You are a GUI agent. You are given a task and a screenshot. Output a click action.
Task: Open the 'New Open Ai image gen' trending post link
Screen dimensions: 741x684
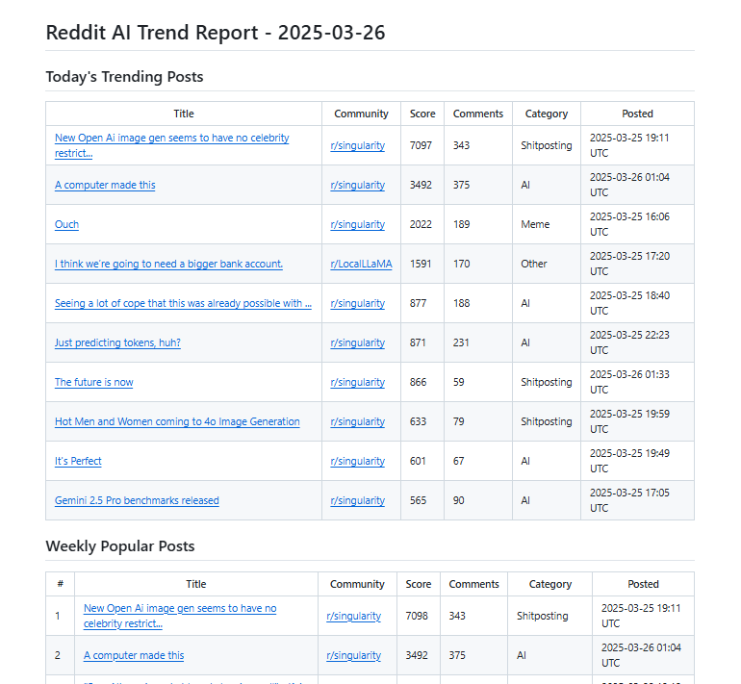[171, 145]
